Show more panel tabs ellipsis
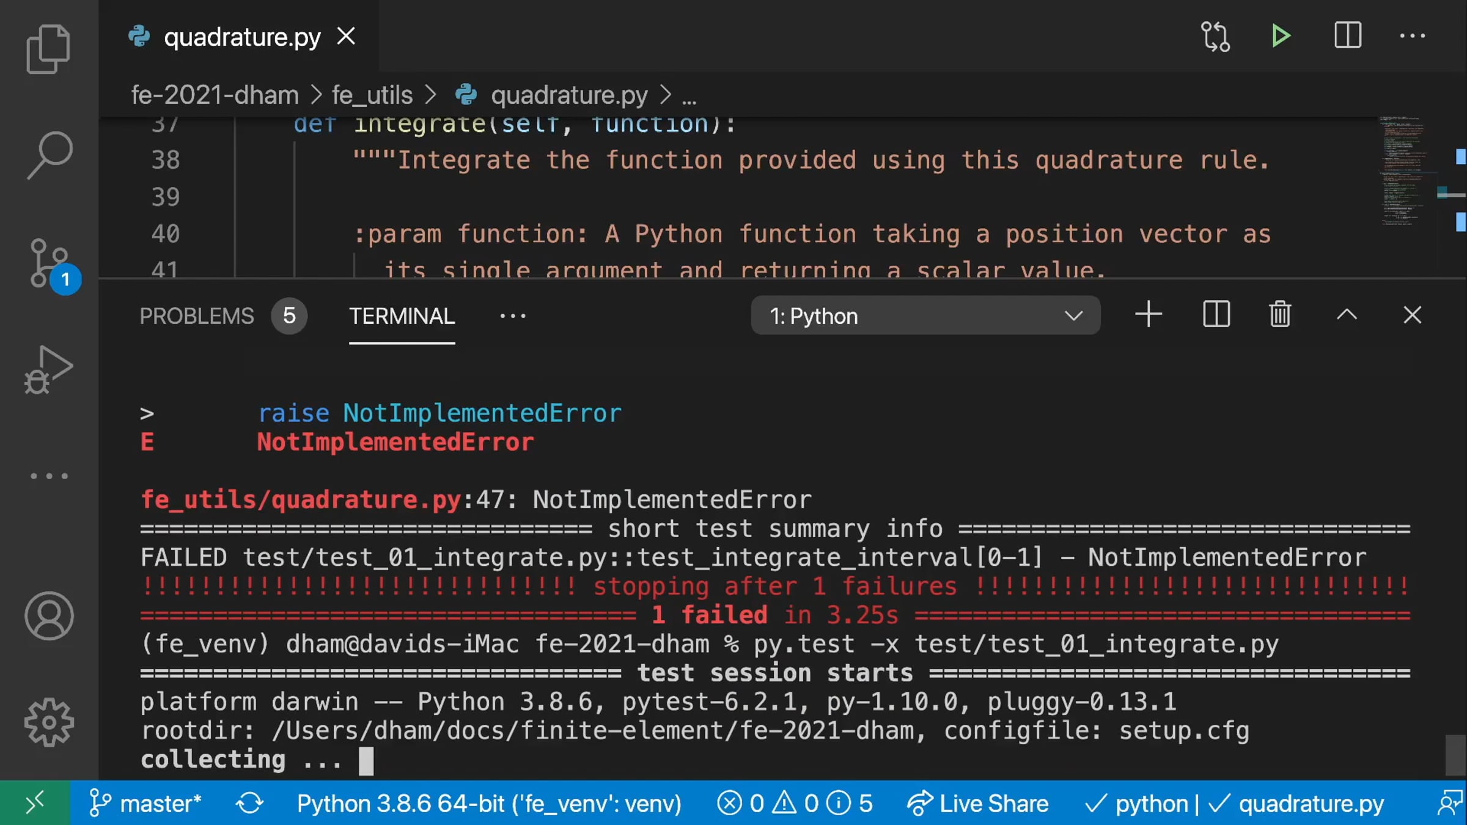 pos(512,316)
